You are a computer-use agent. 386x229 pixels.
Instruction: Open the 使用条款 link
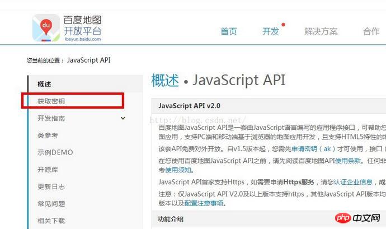pos(348,161)
